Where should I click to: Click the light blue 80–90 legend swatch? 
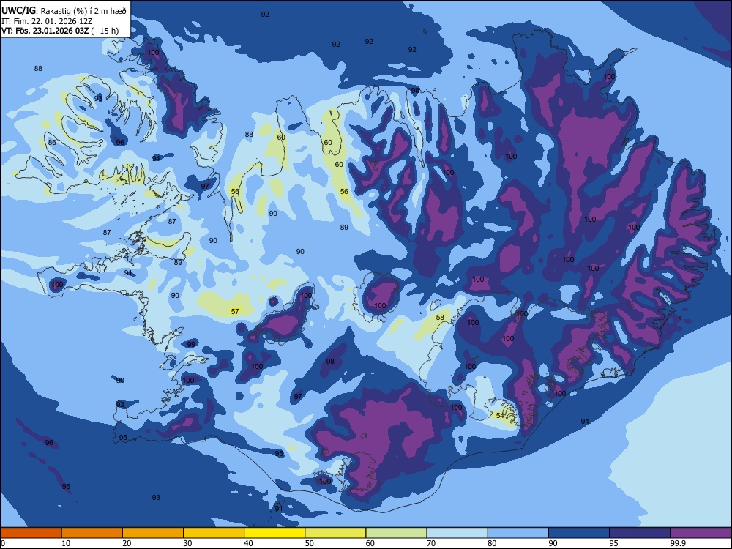pyautogui.click(x=518, y=533)
